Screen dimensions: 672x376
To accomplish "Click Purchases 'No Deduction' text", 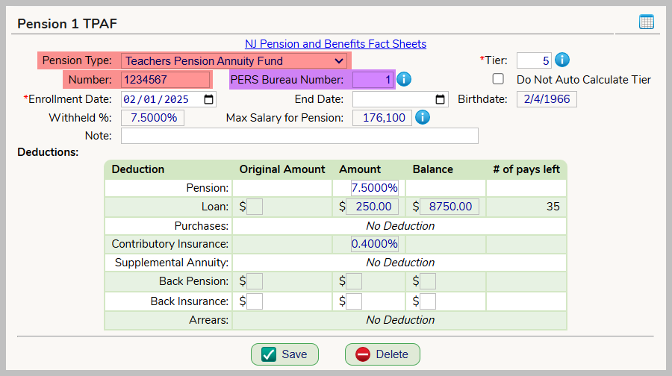I will point(400,226).
